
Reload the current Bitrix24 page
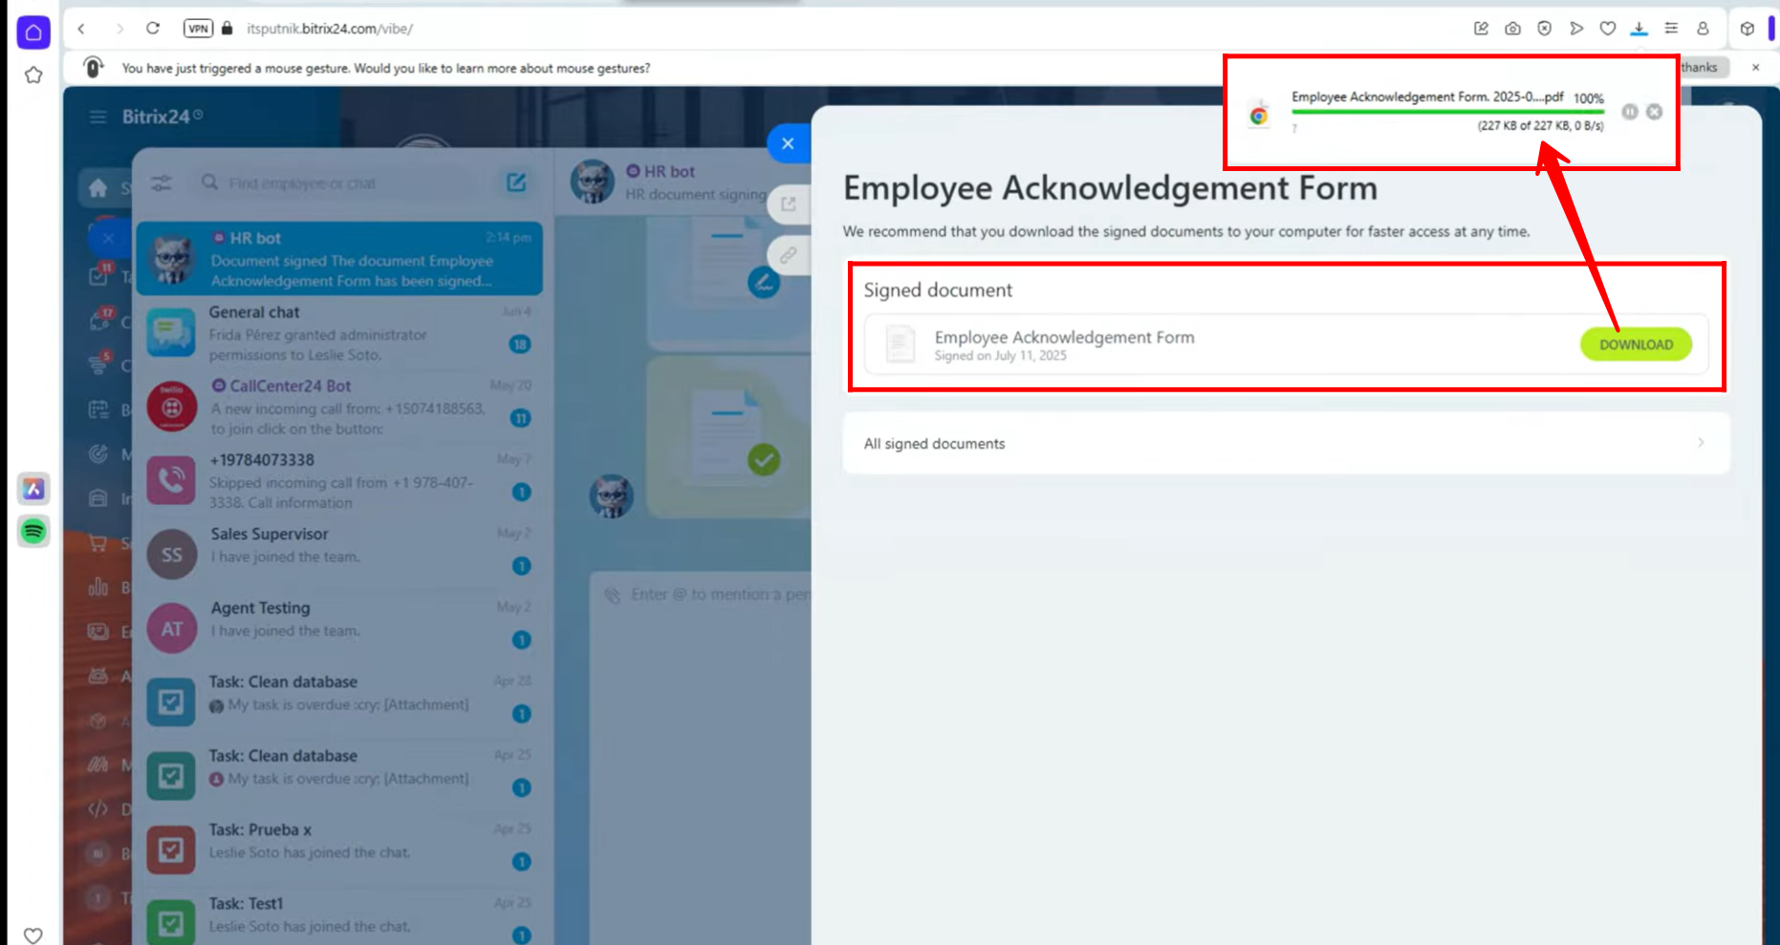coord(153,29)
